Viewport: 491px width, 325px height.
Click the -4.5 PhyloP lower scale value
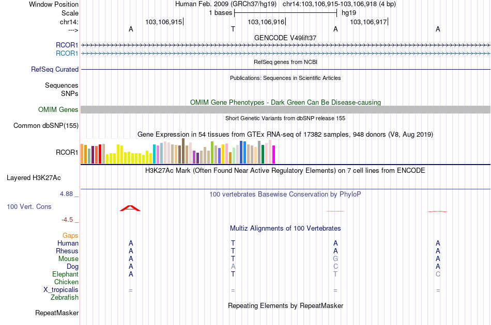tap(67, 220)
